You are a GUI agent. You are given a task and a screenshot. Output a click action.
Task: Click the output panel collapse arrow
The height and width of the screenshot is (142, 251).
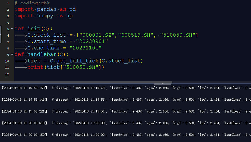pyautogui.click(x=163, y=84)
